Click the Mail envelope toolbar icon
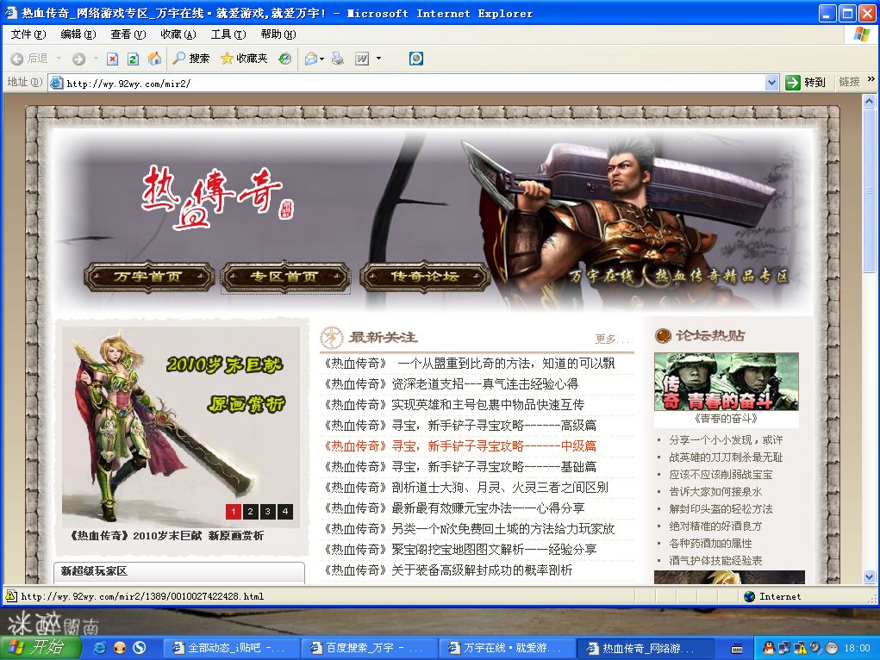The image size is (880, 660). (x=310, y=59)
